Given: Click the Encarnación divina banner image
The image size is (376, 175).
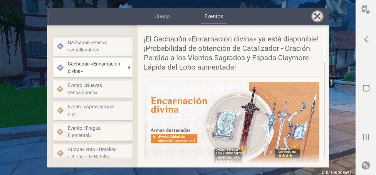Looking at the screenshot, I should click(231, 123).
